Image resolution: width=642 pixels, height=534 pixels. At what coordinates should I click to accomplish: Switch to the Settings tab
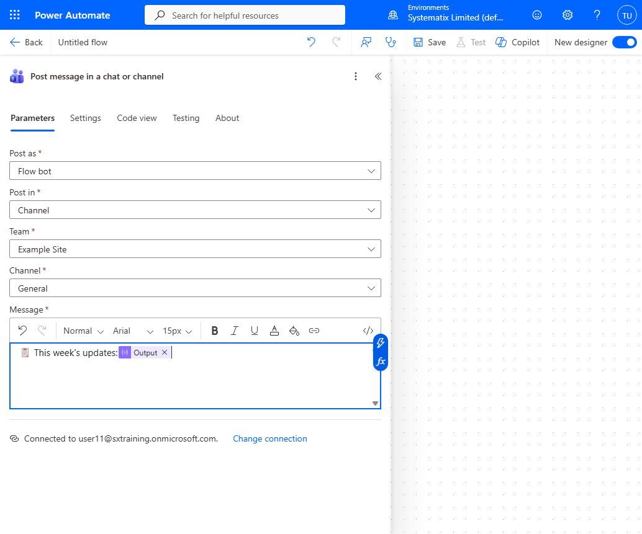[x=86, y=118]
